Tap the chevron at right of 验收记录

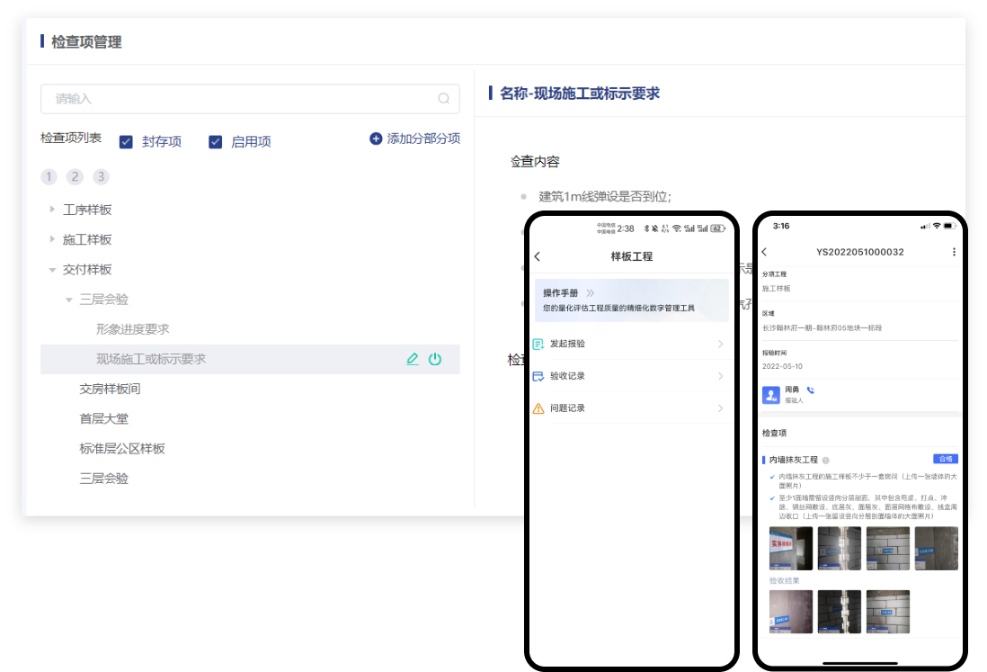click(721, 376)
